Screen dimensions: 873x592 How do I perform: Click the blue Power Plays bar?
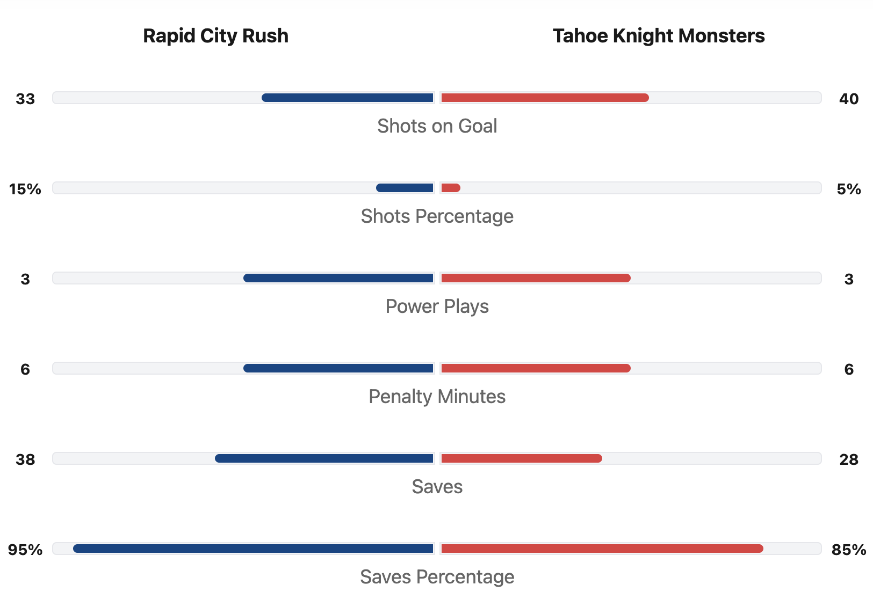[338, 278]
